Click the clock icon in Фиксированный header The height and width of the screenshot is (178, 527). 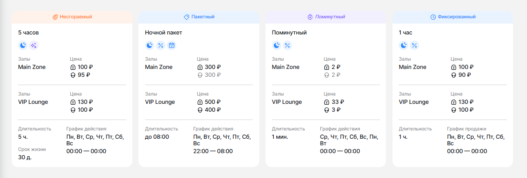pos(433,17)
